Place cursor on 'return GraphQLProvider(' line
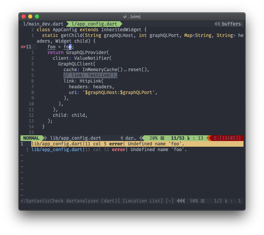This screenshot has height=235, width=264. (78, 52)
